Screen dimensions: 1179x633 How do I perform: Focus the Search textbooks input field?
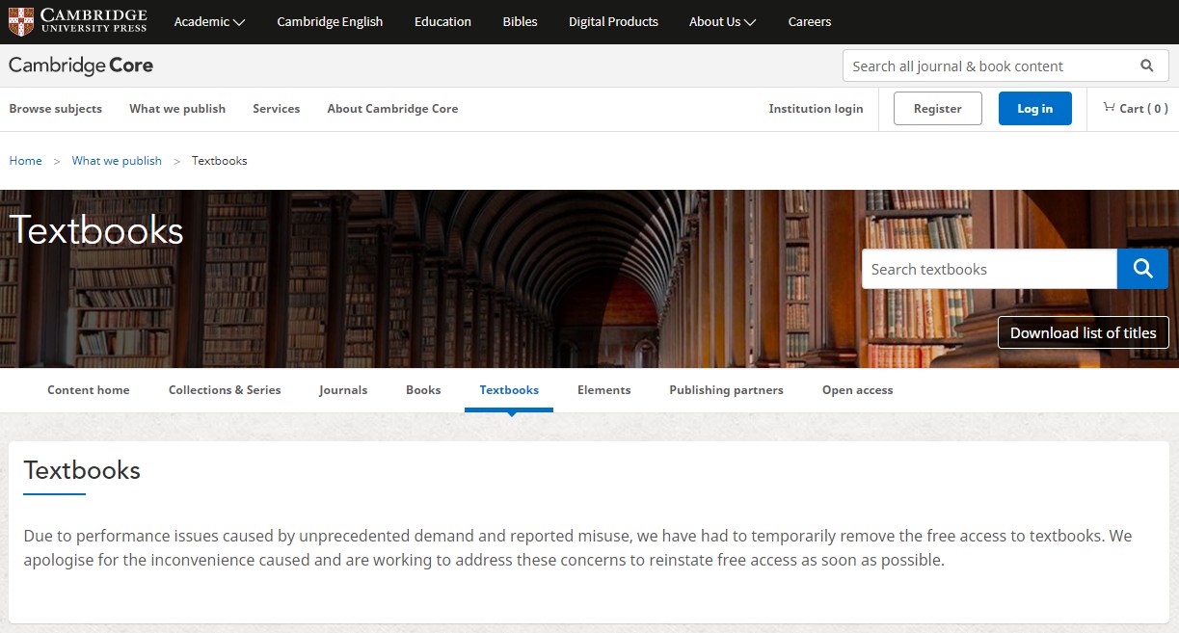[988, 269]
